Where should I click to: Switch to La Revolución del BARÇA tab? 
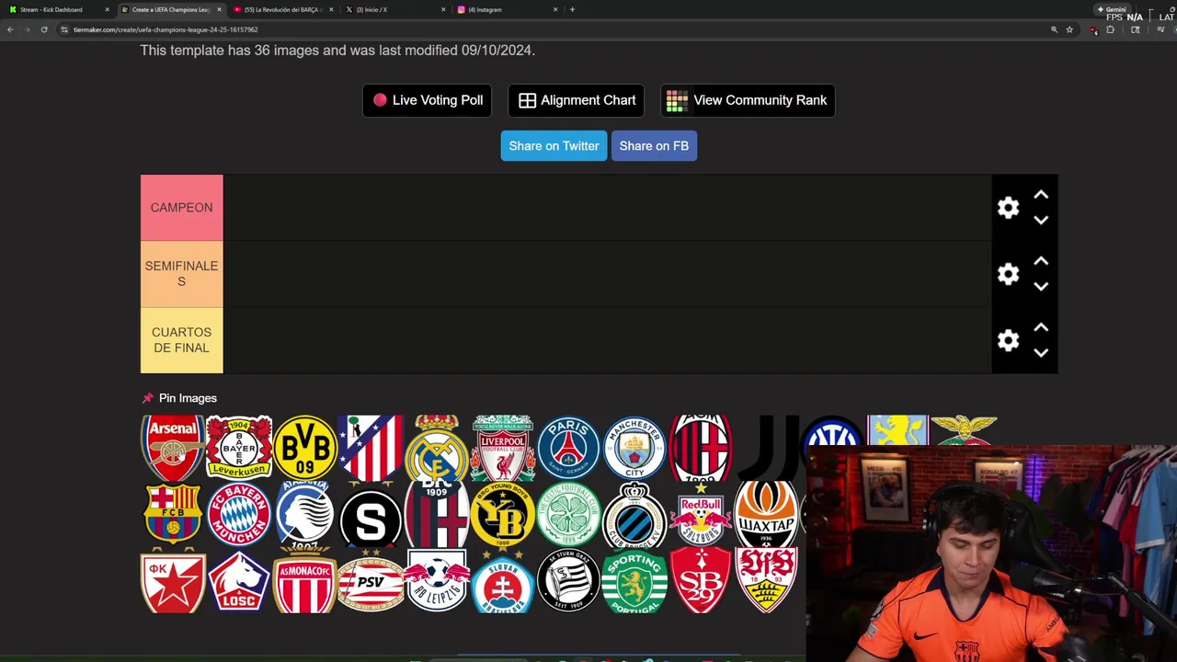282,9
